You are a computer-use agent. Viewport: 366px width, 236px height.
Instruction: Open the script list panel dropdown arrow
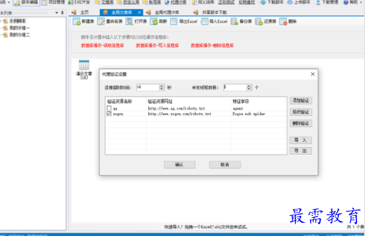click(57, 13)
